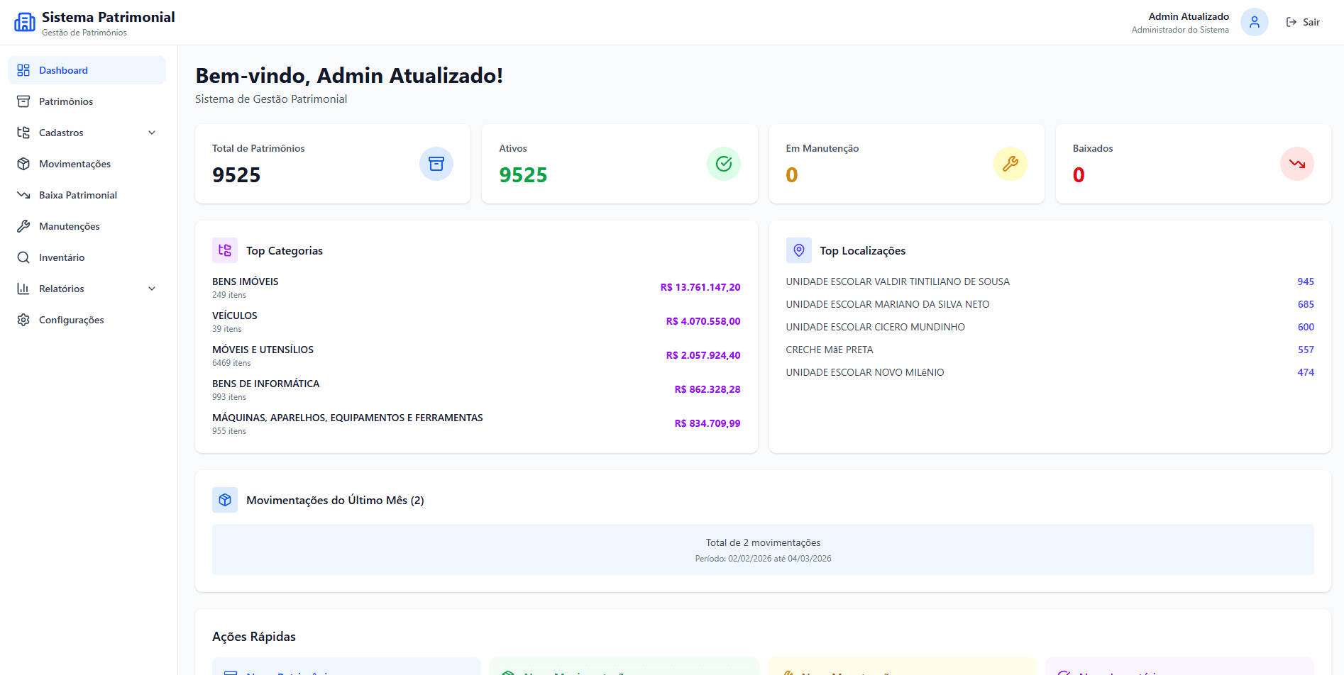Click the red trending-down icon in Baixados card
The height and width of the screenshot is (675, 1344).
1296,164
